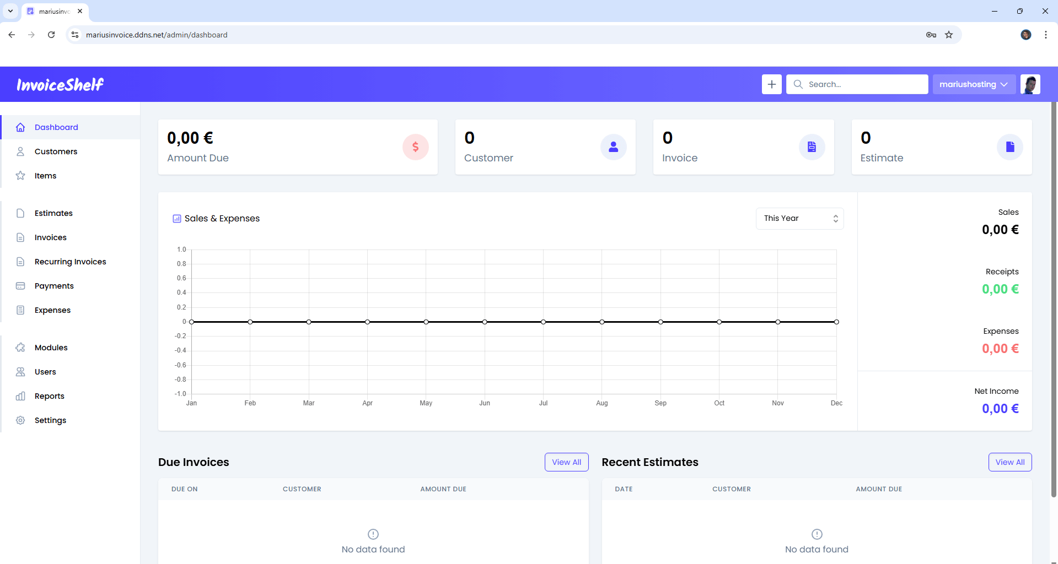The width and height of the screenshot is (1058, 564).
Task: Expand the mariushosting company dropdown
Action: coord(974,84)
